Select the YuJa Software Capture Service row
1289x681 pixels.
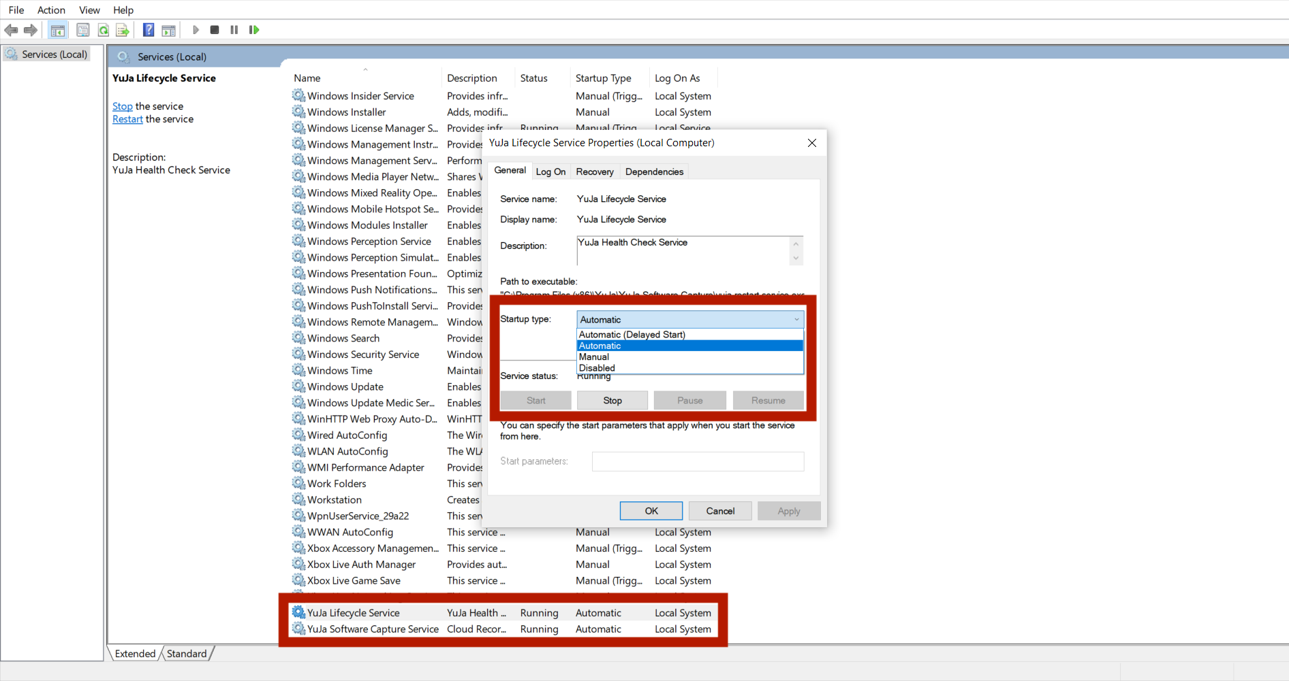pos(502,629)
